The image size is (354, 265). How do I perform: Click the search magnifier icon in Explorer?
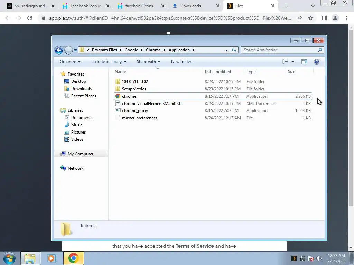(x=320, y=50)
